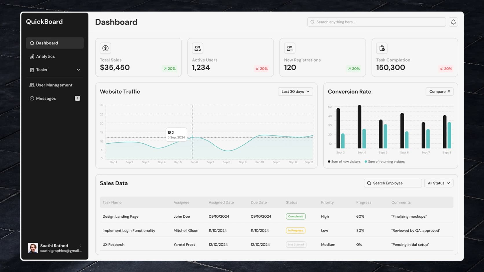Click the Total Sales 20% up indicator

click(170, 69)
